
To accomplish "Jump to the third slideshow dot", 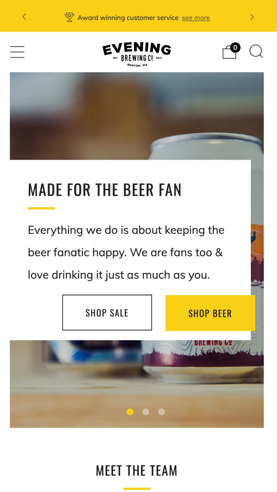I will pos(161,412).
